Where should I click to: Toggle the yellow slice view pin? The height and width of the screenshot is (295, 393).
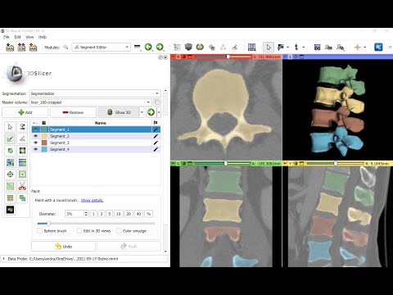[285, 163]
